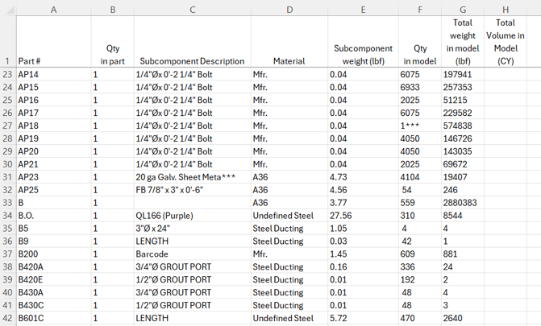Select the 27.56 subcomponent weight cell
541x326 pixels.
click(363, 216)
